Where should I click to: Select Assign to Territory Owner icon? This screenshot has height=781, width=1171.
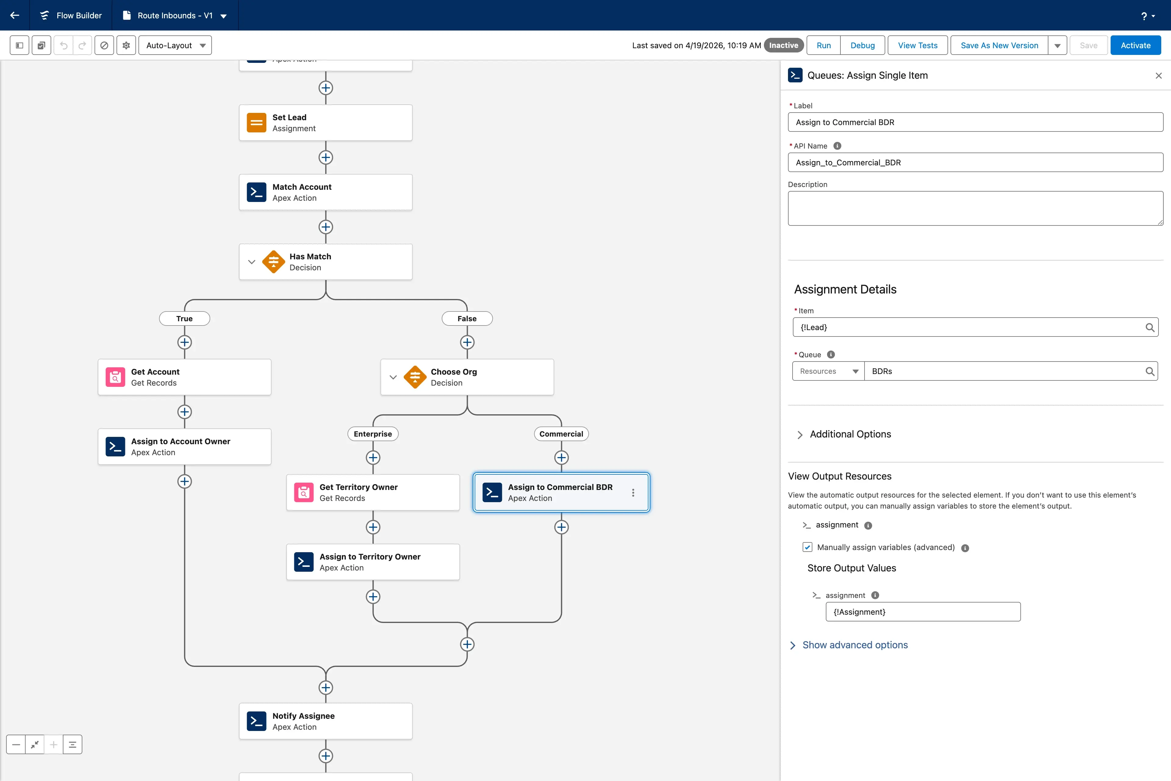click(304, 562)
